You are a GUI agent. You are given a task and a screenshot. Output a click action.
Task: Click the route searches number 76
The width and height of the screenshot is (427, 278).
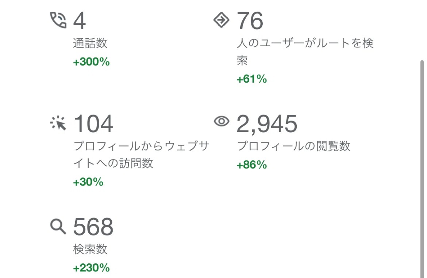pyautogui.click(x=250, y=20)
